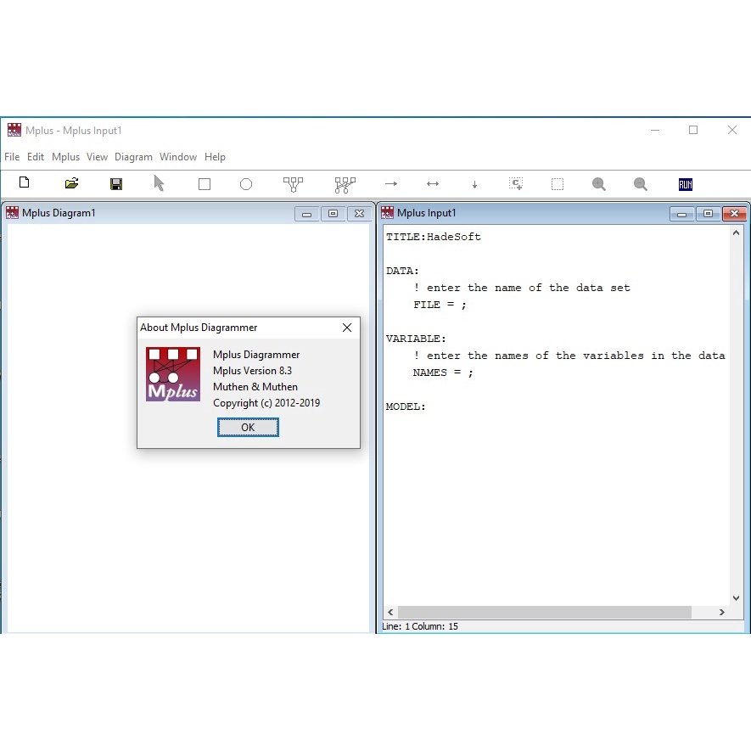
Task: Close the Mplus Input1 window
Action: (734, 214)
